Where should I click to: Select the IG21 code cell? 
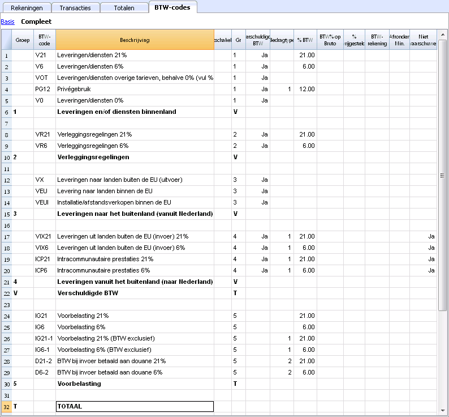(44, 316)
